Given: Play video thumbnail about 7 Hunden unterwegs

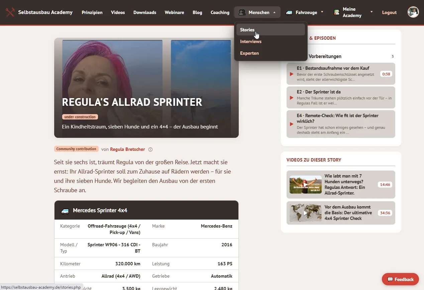Looking at the screenshot, I should coord(306,185).
